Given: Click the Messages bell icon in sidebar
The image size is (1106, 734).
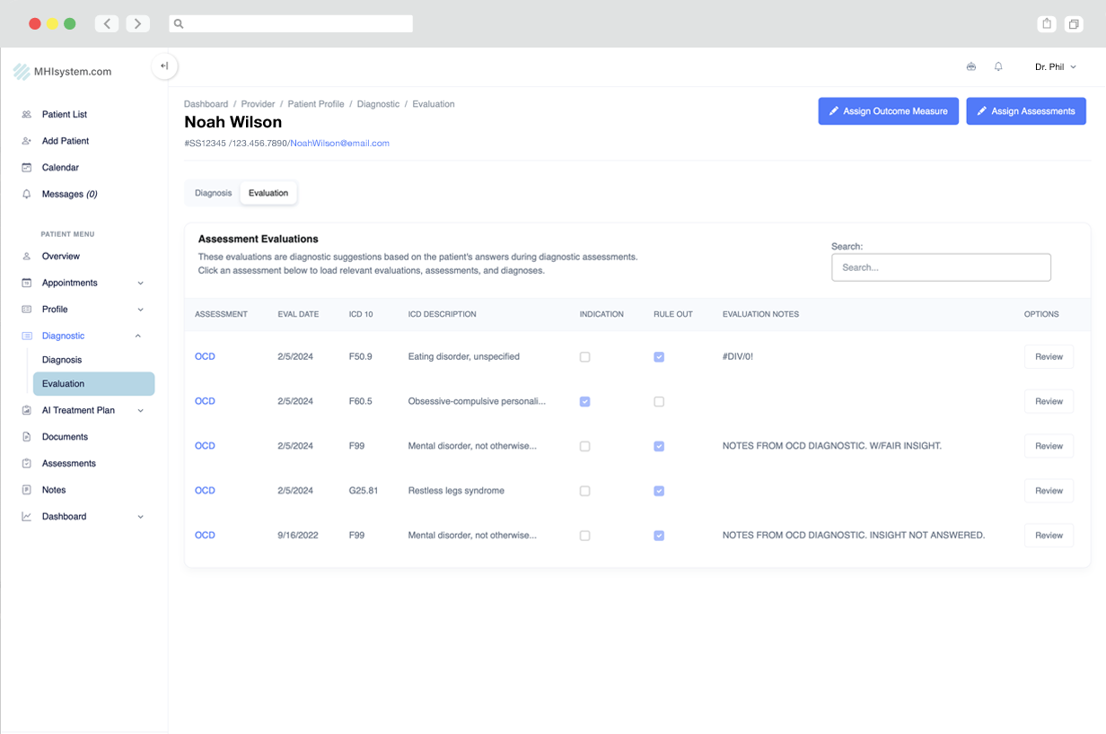Looking at the screenshot, I should pyautogui.click(x=26, y=194).
